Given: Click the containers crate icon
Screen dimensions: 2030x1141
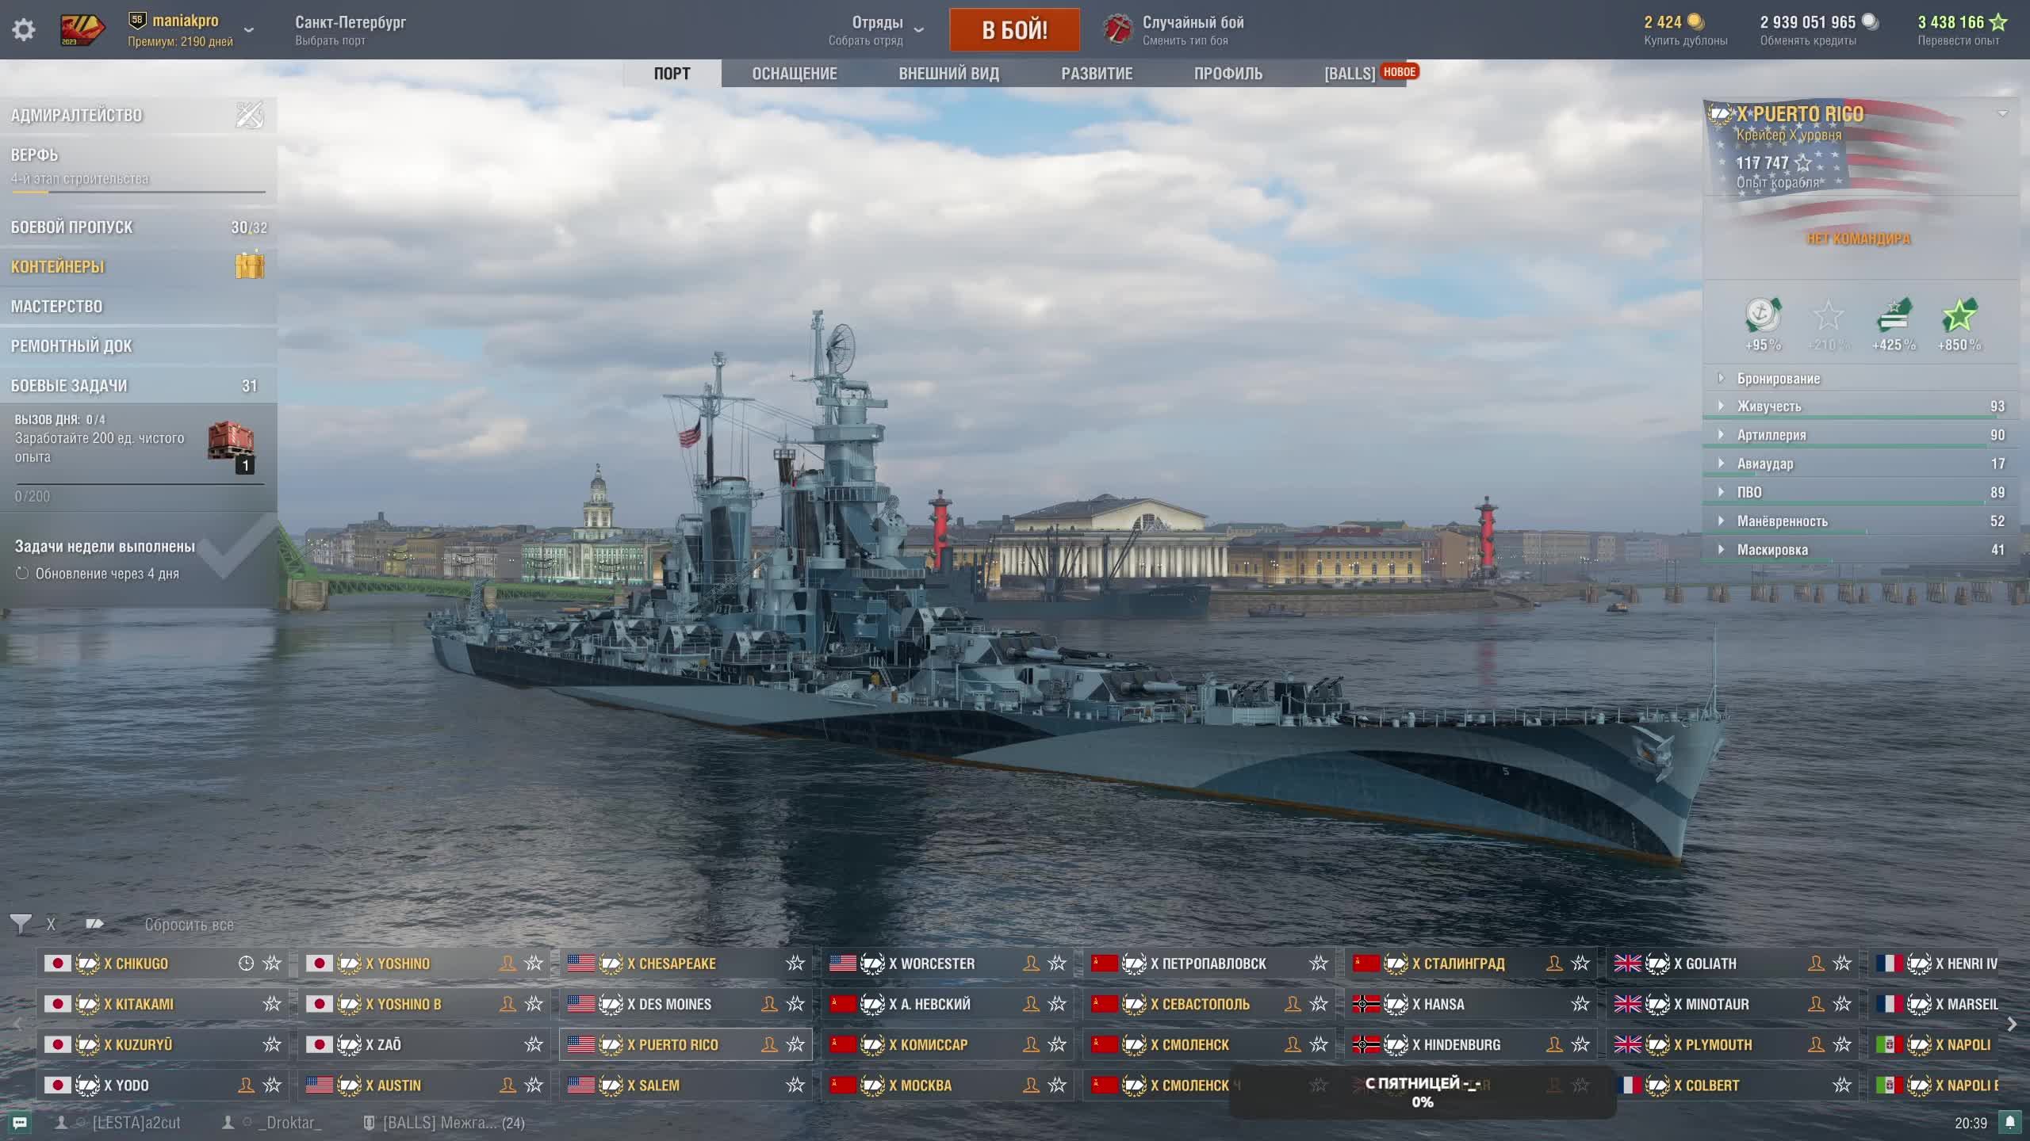Looking at the screenshot, I should click(x=250, y=265).
